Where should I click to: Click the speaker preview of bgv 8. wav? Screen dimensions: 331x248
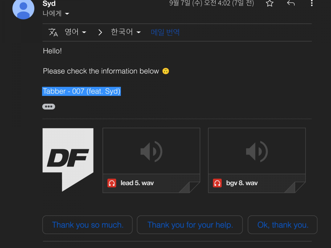[x=257, y=152]
